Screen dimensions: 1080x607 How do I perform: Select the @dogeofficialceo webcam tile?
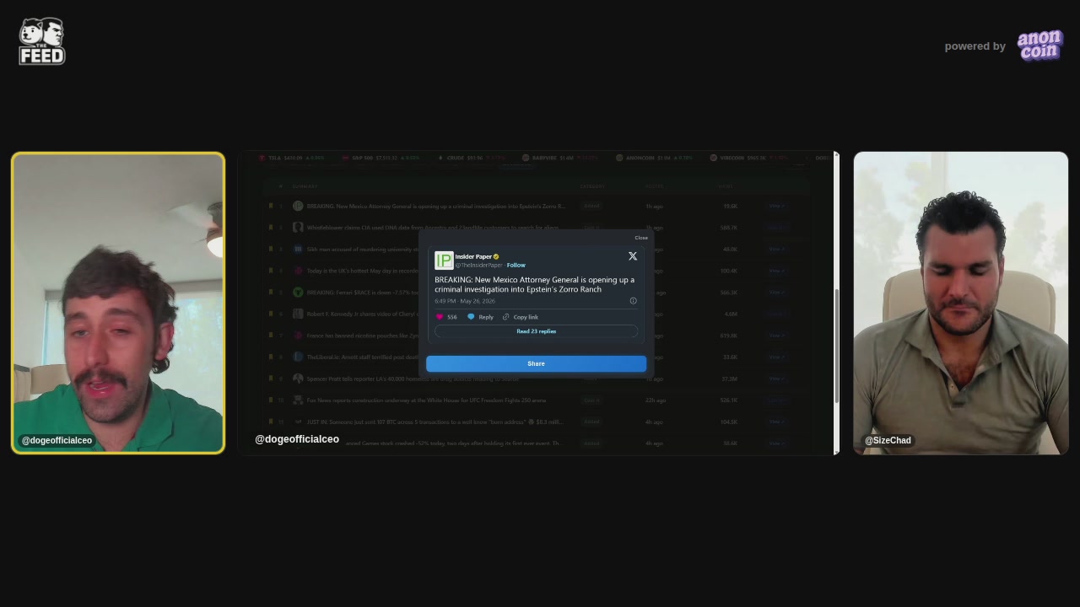pos(118,303)
